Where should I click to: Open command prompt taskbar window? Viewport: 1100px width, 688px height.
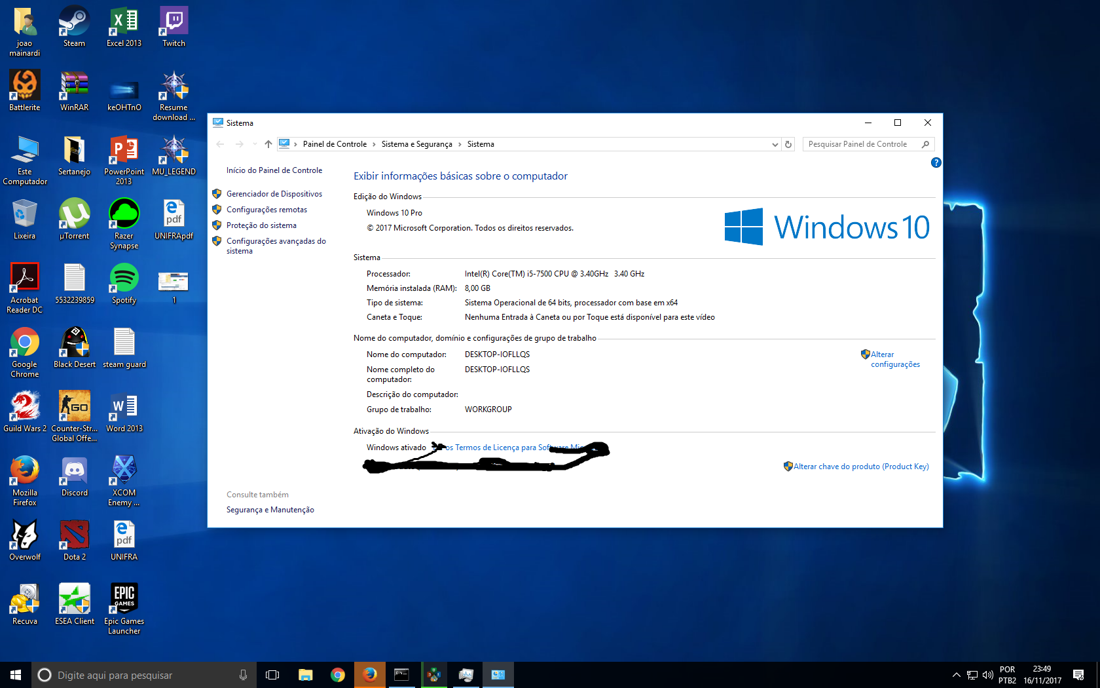(x=401, y=675)
